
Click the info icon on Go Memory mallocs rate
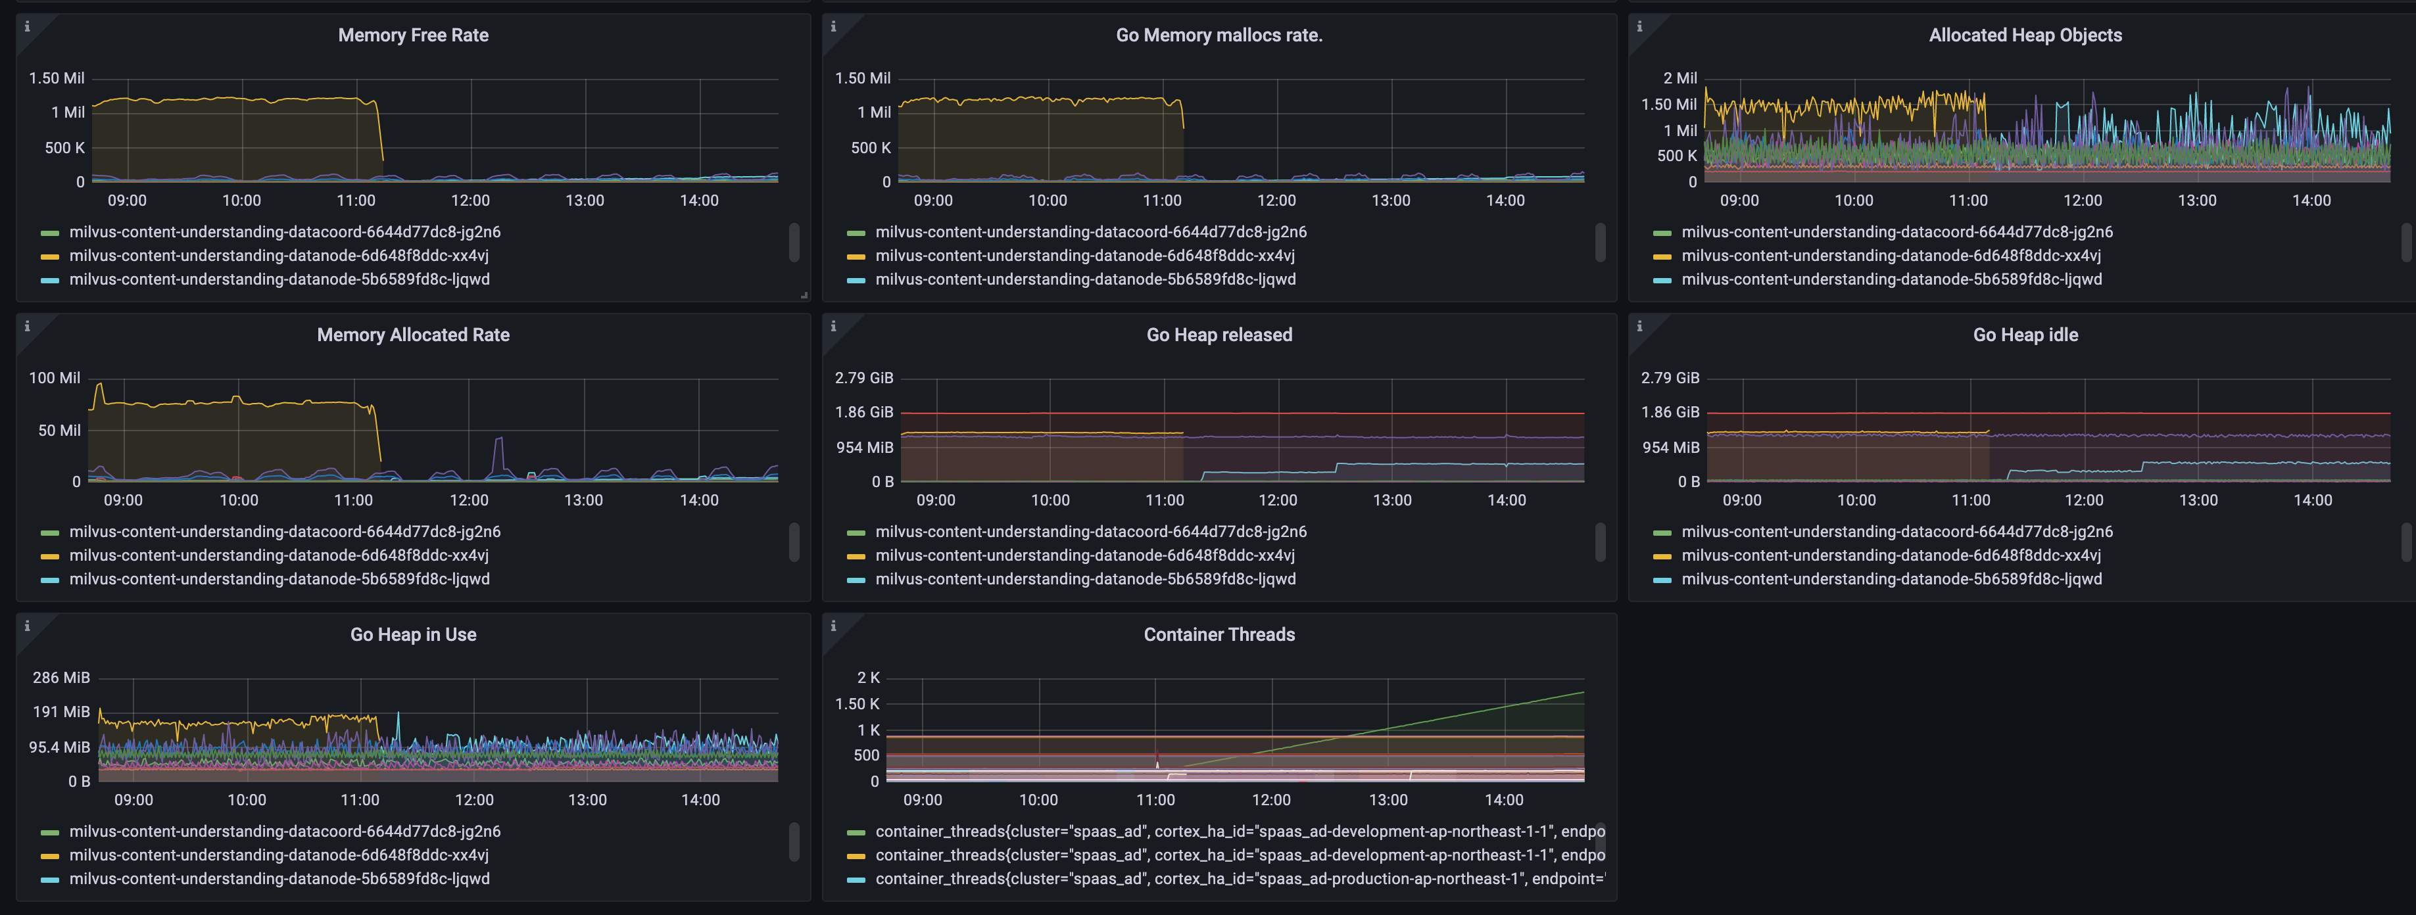(x=834, y=26)
